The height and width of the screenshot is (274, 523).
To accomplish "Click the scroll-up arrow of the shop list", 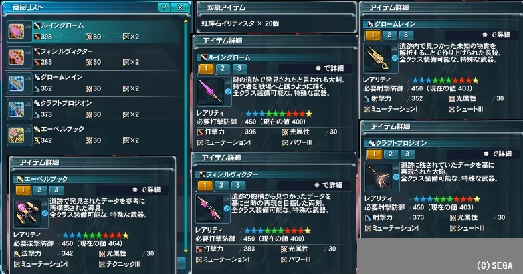I will 186,21.
